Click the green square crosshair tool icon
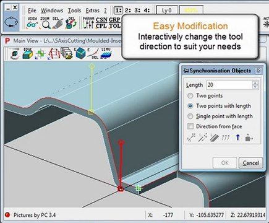The width and height of the screenshot is (269, 223). coord(40,54)
